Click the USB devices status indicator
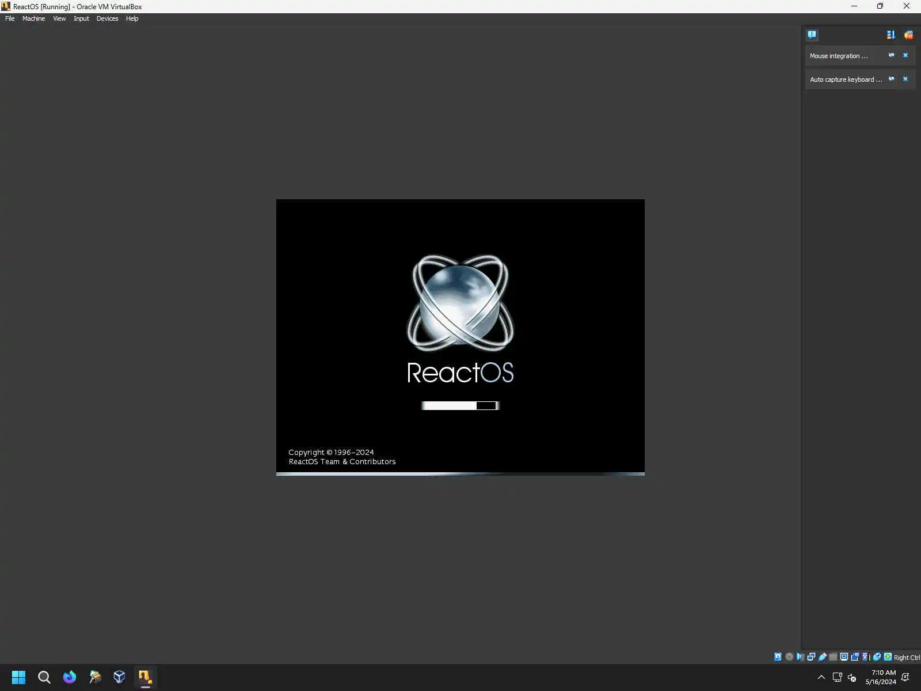The image size is (921, 691). 822,656
